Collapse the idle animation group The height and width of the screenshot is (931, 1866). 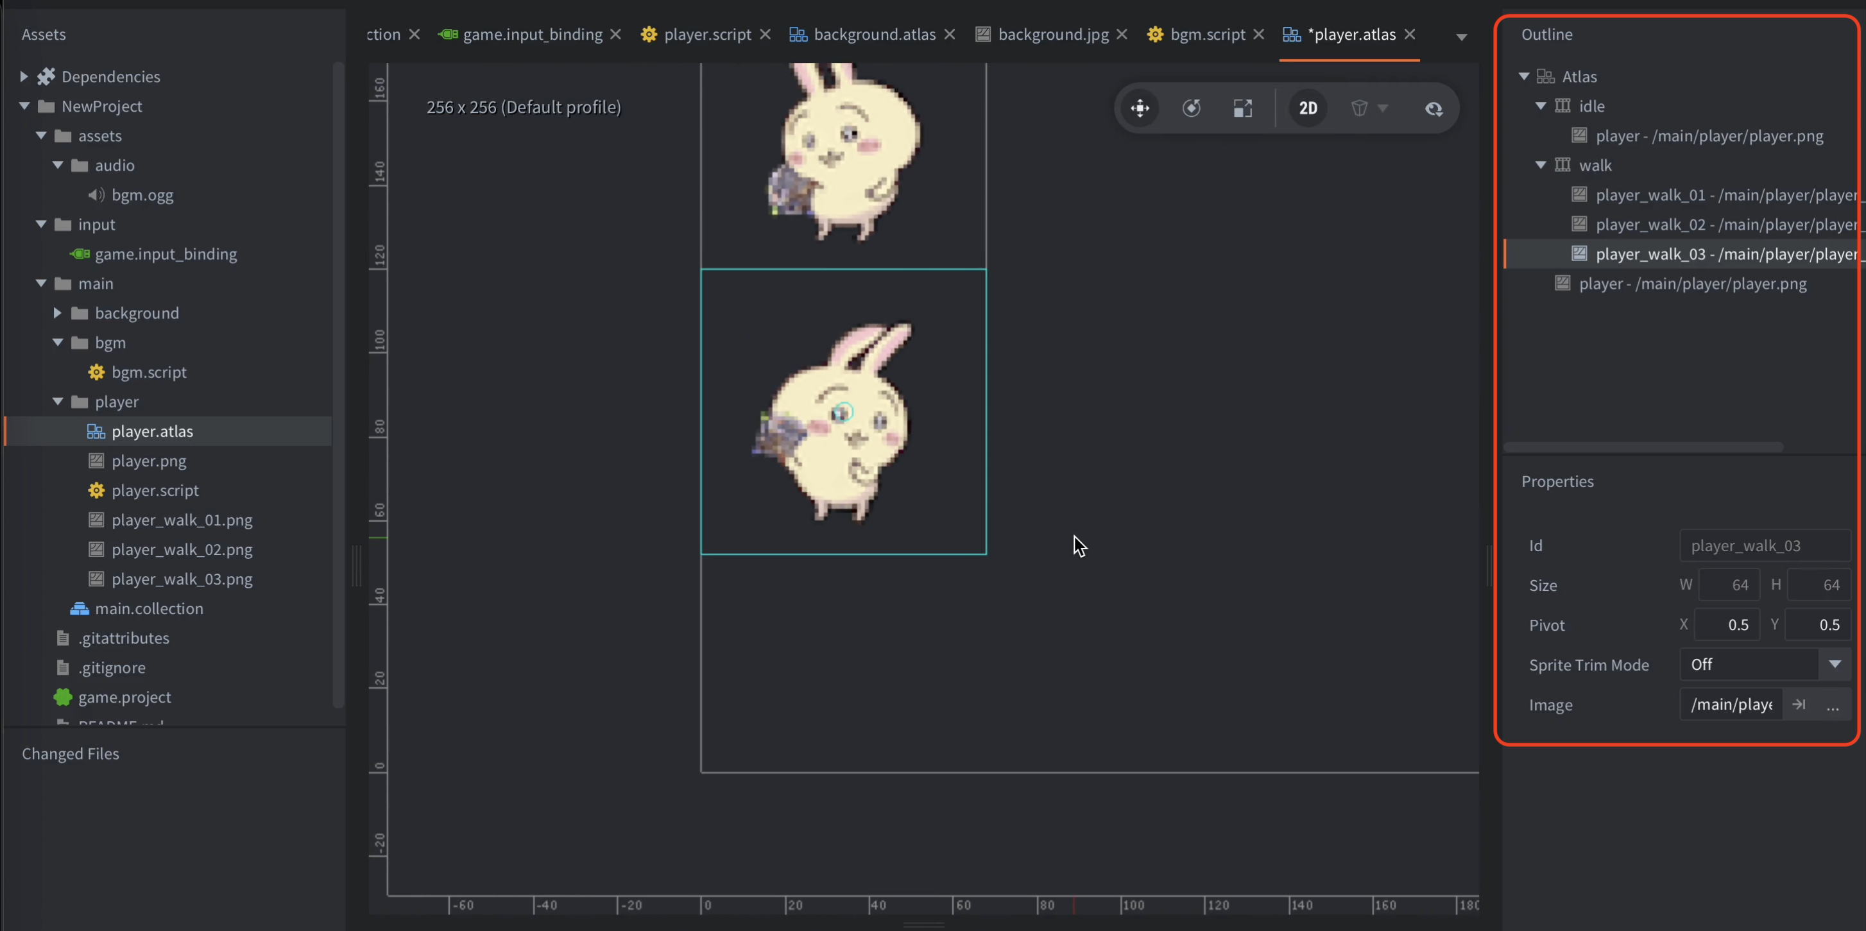pos(1541,106)
